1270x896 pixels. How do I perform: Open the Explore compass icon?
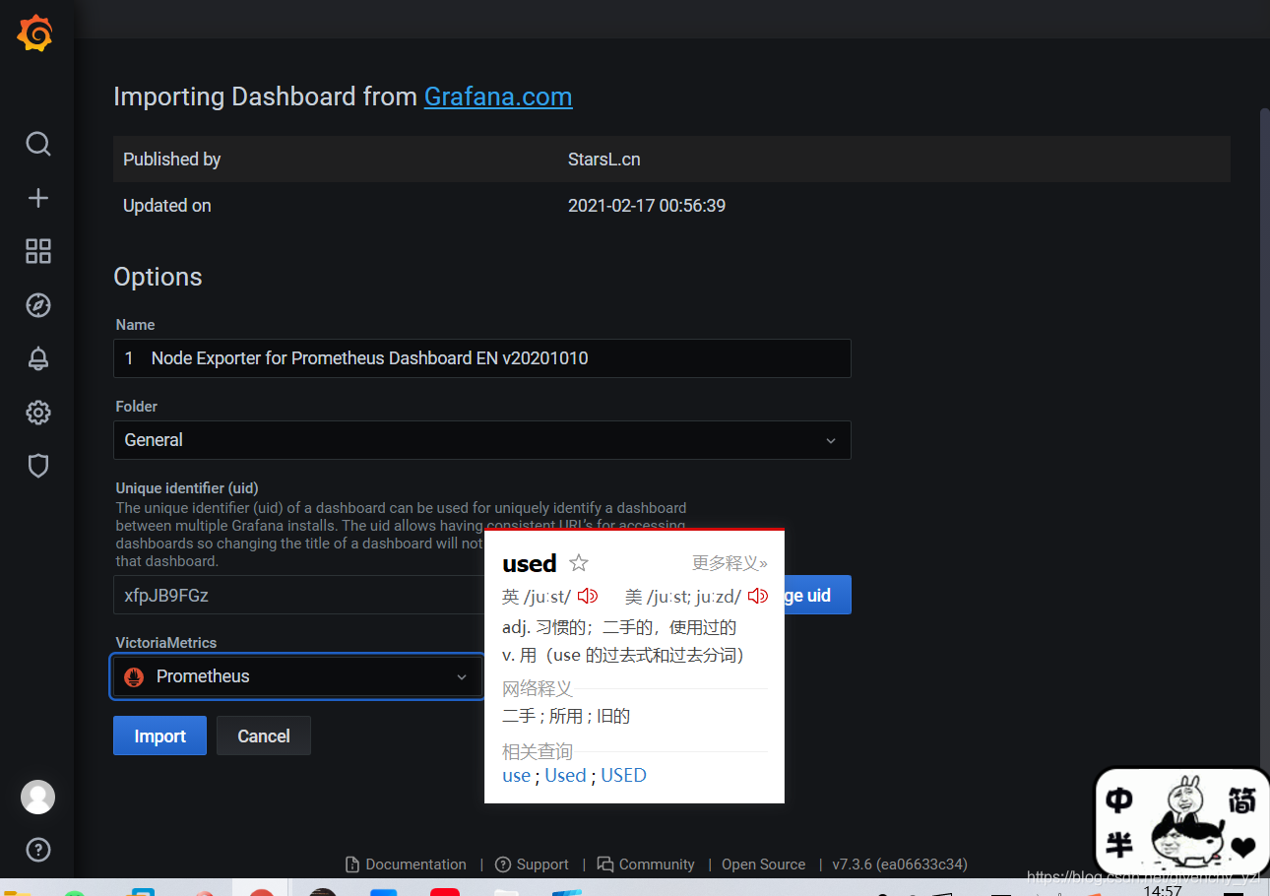[x=37, y=305]
